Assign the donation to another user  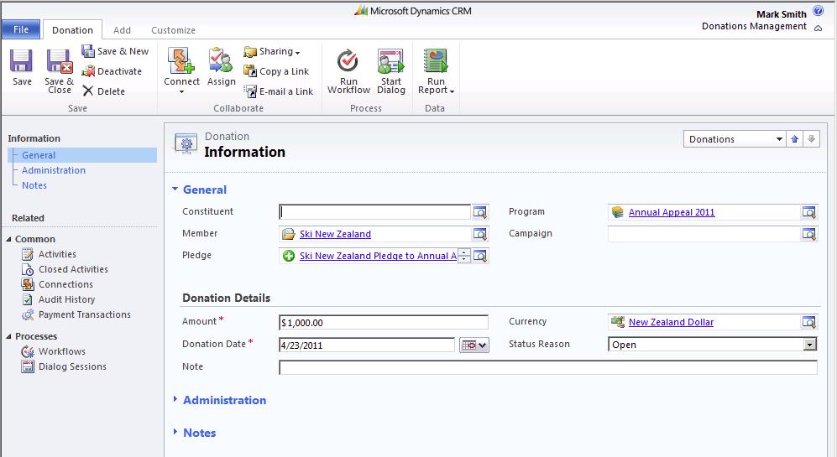(221, 66)
